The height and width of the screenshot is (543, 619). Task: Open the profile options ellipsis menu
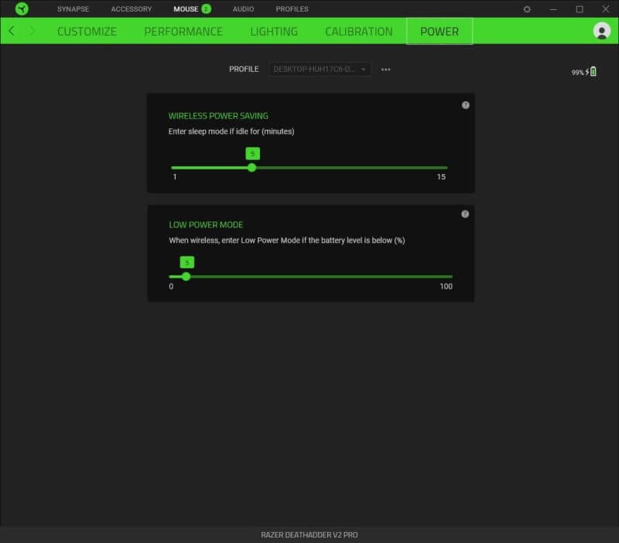pos(386,70)
